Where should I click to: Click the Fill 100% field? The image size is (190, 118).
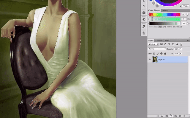pos(176,54)
